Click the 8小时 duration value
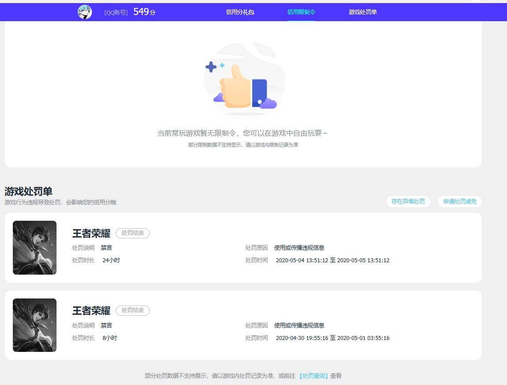Screen dimensions: 507x385 point(110,338)
